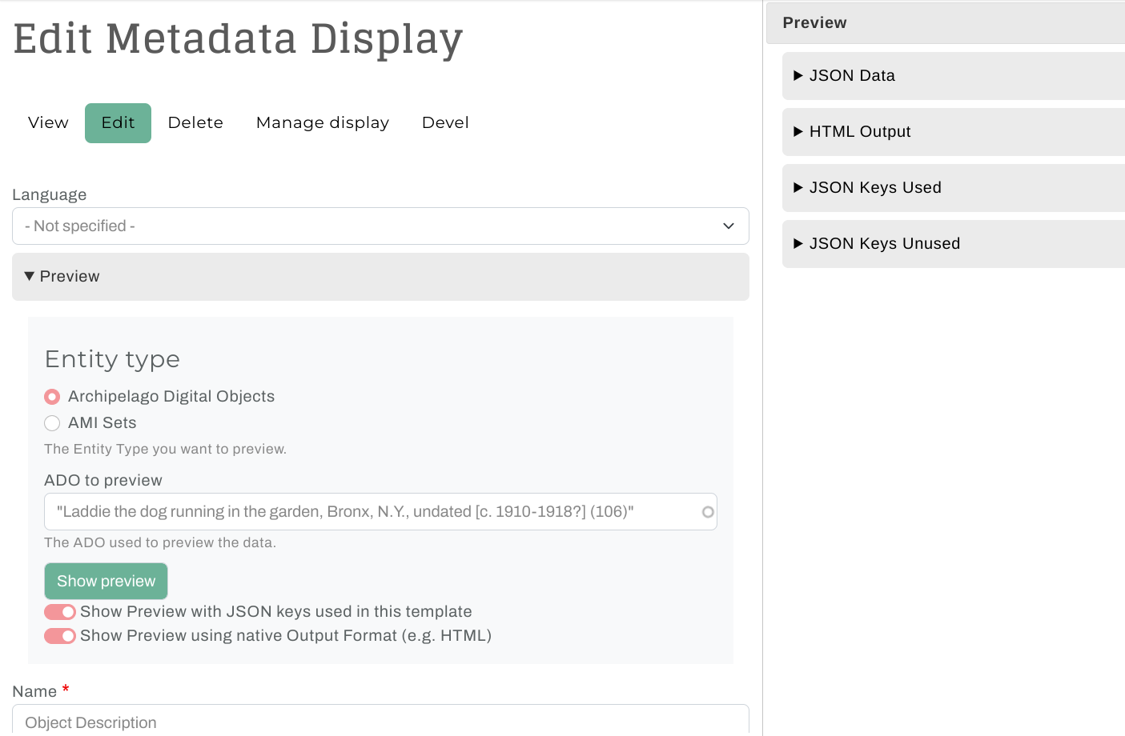Collapse the Preview details section
The image size is (1125, 736).
(x=70, y=277)
